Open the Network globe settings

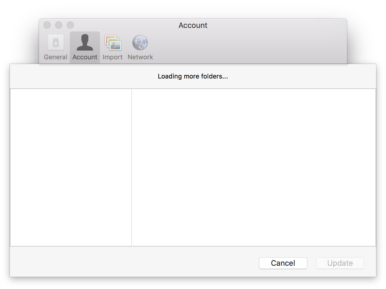coord(140,47)
